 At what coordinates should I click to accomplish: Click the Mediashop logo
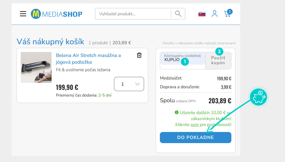[x=56, y=14]
